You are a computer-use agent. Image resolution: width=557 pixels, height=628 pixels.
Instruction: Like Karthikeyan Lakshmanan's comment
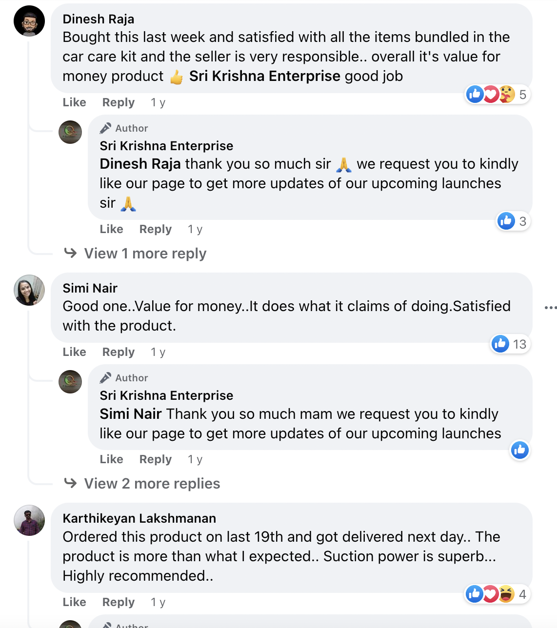click(x=74, y=602)
